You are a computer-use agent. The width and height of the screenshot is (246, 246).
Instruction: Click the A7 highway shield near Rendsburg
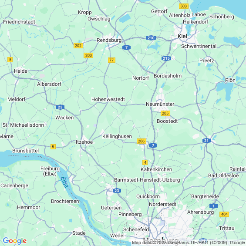(x=126, y=47)
